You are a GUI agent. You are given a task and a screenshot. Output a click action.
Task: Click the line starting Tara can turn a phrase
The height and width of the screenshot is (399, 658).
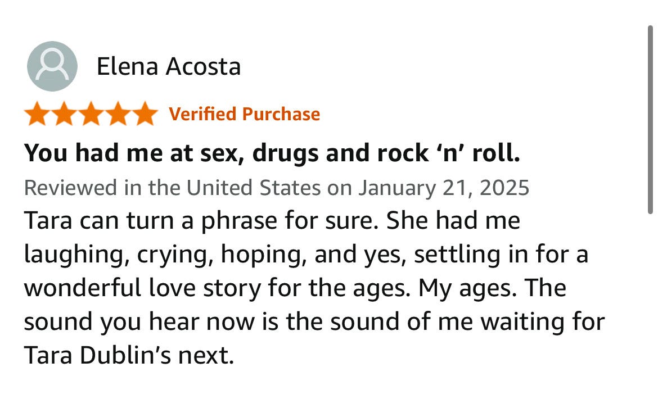pyautogui.click(x=272, y=221)
